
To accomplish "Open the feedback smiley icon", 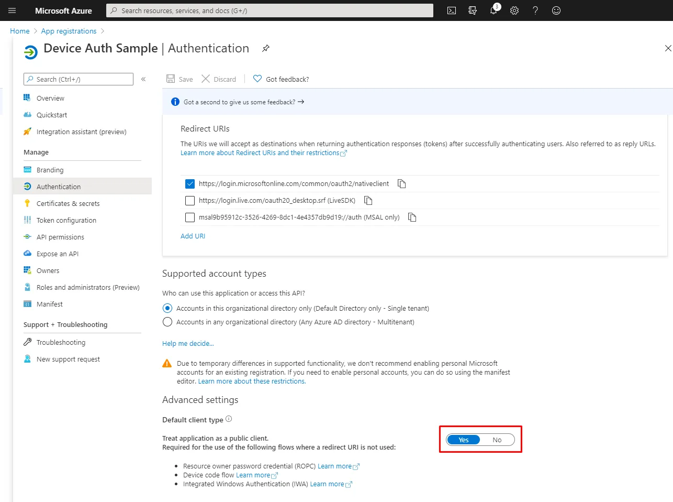I will [x=556, y=10].
